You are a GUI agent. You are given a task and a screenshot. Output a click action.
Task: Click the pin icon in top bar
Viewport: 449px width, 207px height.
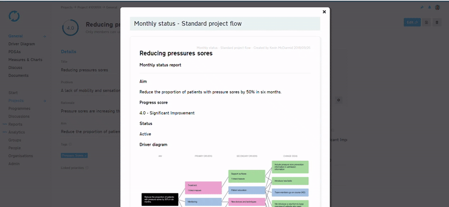[422, 7]
